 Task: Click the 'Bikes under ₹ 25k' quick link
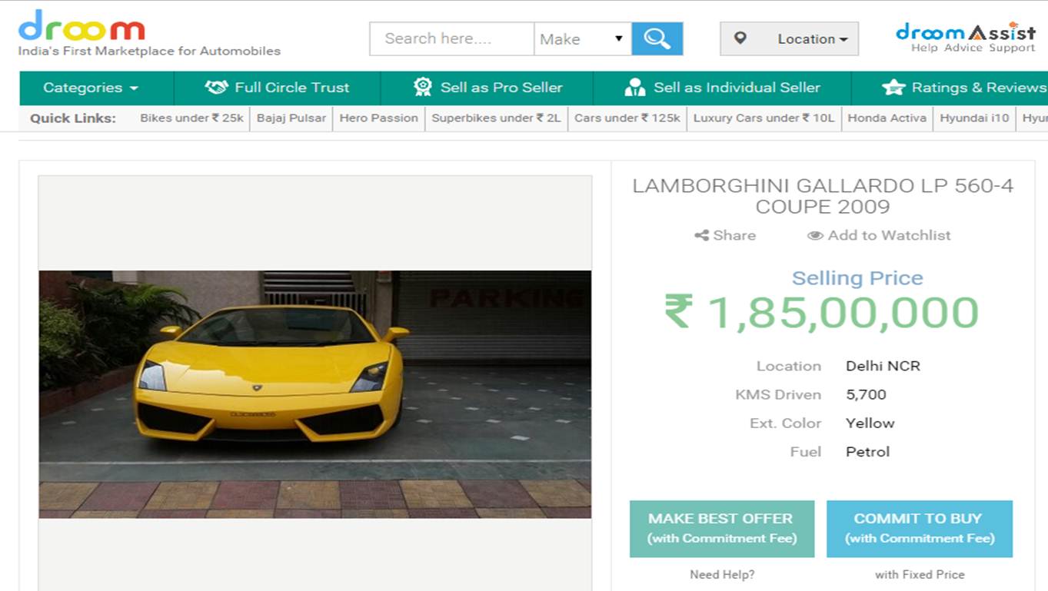(x=191, y=118)
